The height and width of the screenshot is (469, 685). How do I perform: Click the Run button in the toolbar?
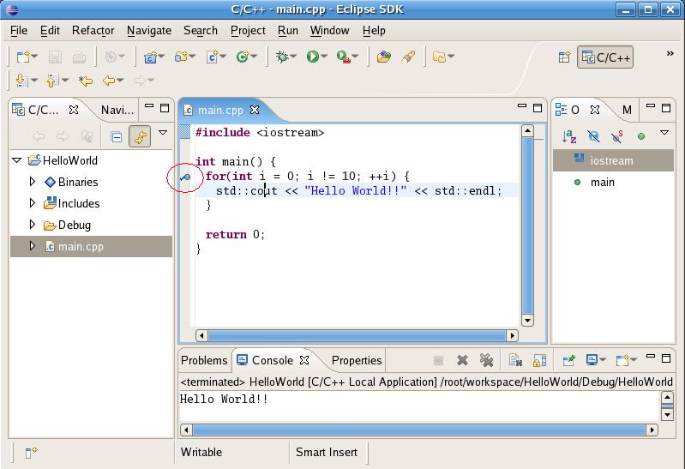click(313, 57)
